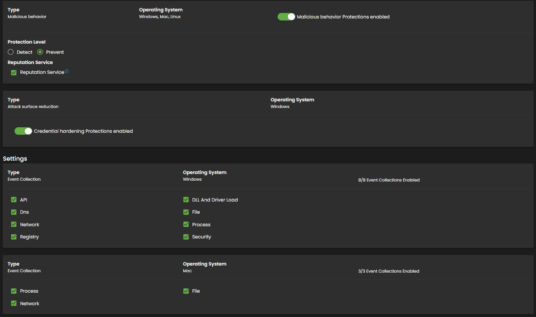The height and width of the screenshot is (317, 536).
Task: Toggle Malicious behavior Protections switch
Action: pos(286,17)
